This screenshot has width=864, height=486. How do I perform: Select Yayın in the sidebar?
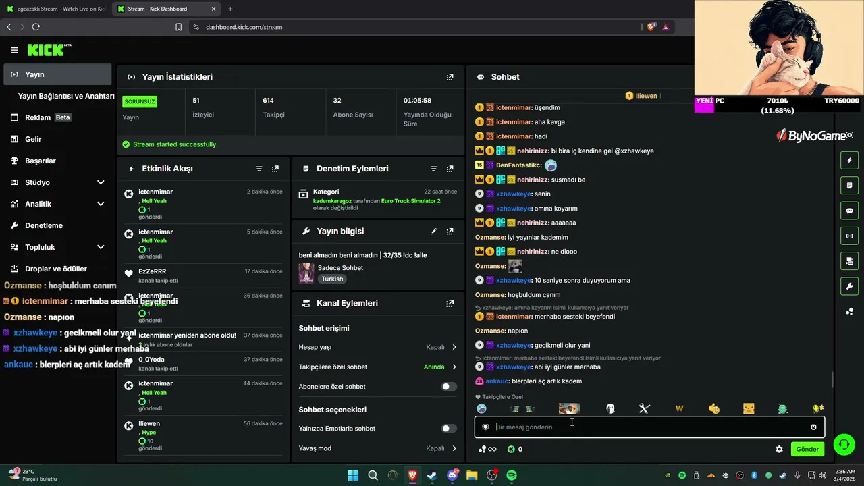point(57,74)
